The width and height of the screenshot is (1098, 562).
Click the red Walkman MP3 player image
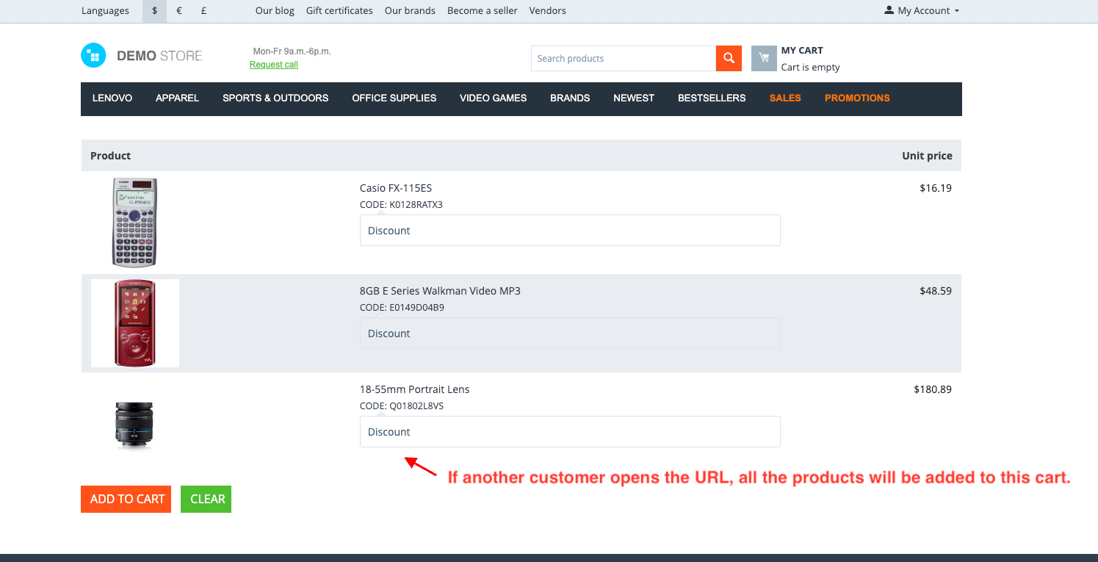134,323
